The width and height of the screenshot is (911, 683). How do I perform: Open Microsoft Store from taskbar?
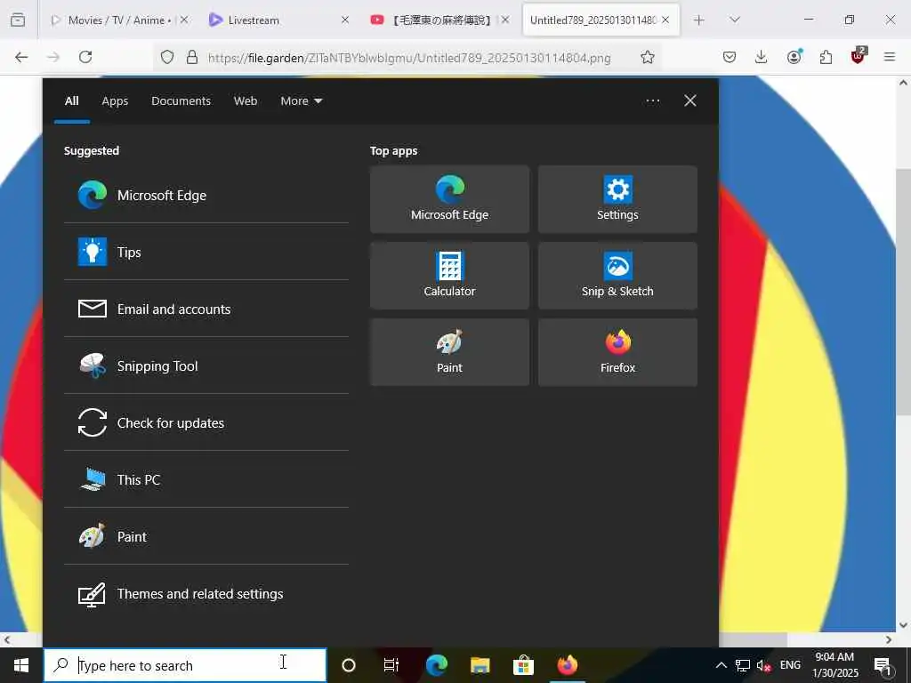coord(523,665)
